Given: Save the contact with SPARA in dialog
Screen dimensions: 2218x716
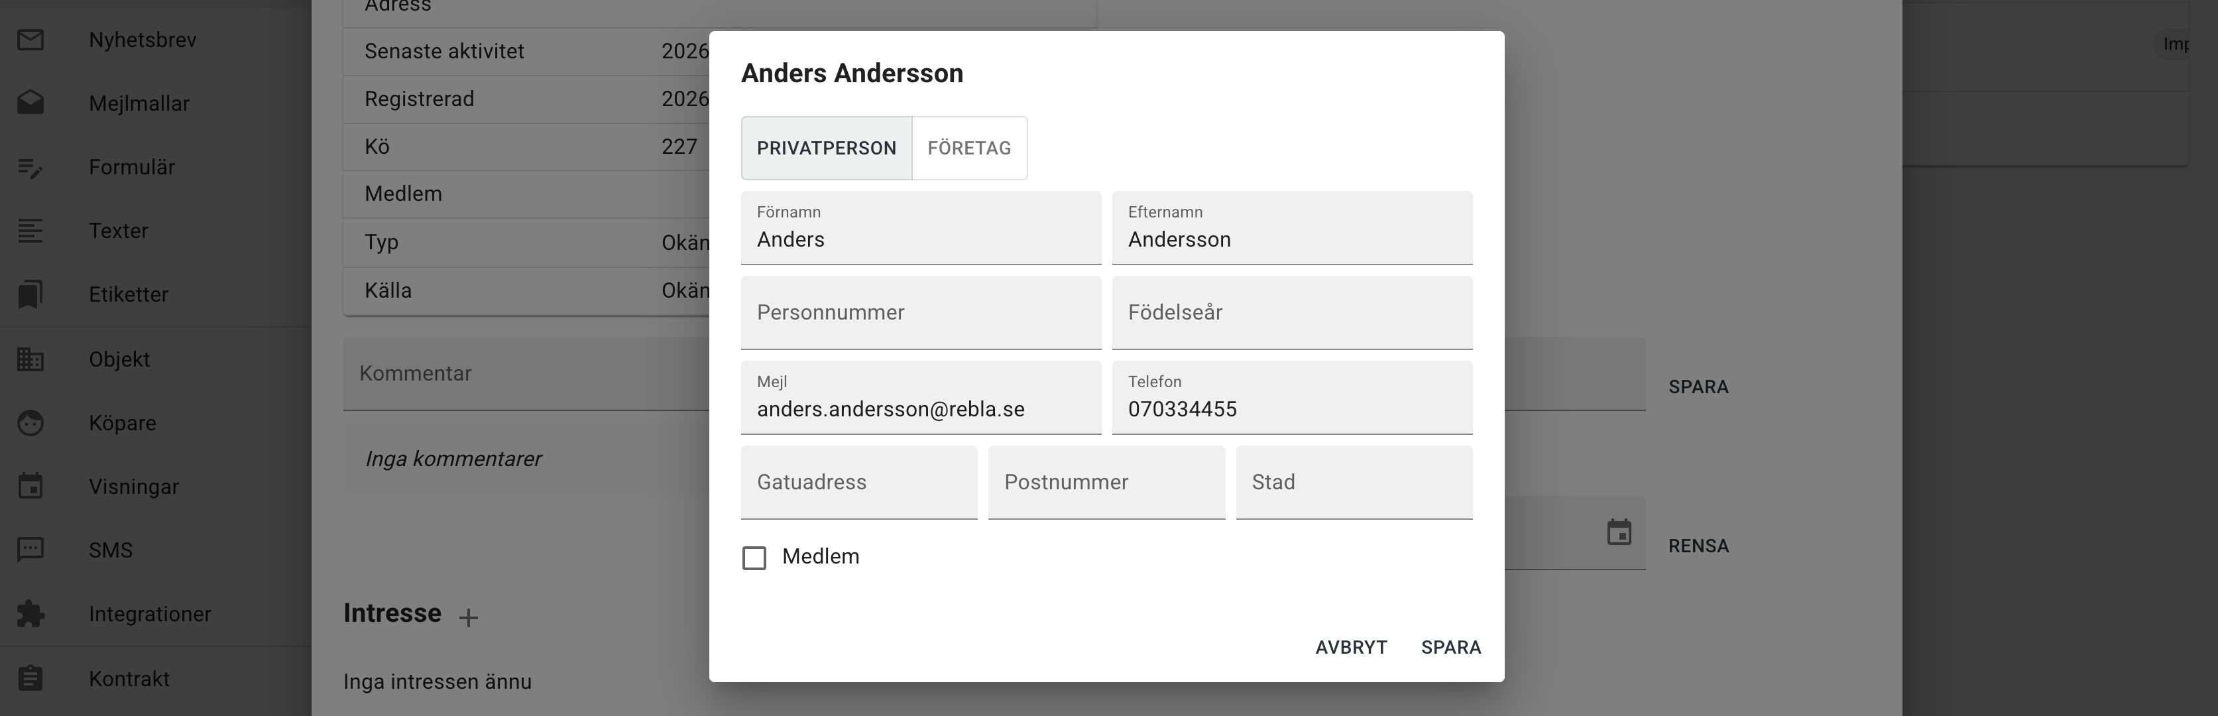Looking at the screenshot, I should (1451, 647).
